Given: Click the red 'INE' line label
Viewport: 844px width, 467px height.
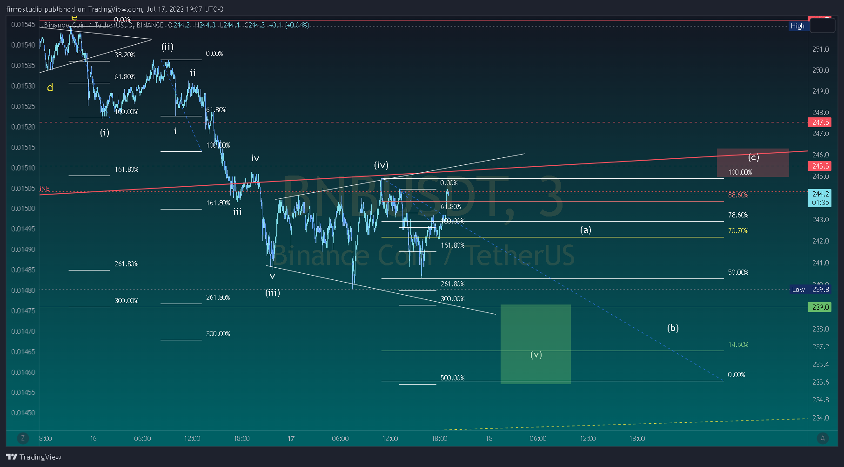Looking at the screenshot, I should pos(45,189).
